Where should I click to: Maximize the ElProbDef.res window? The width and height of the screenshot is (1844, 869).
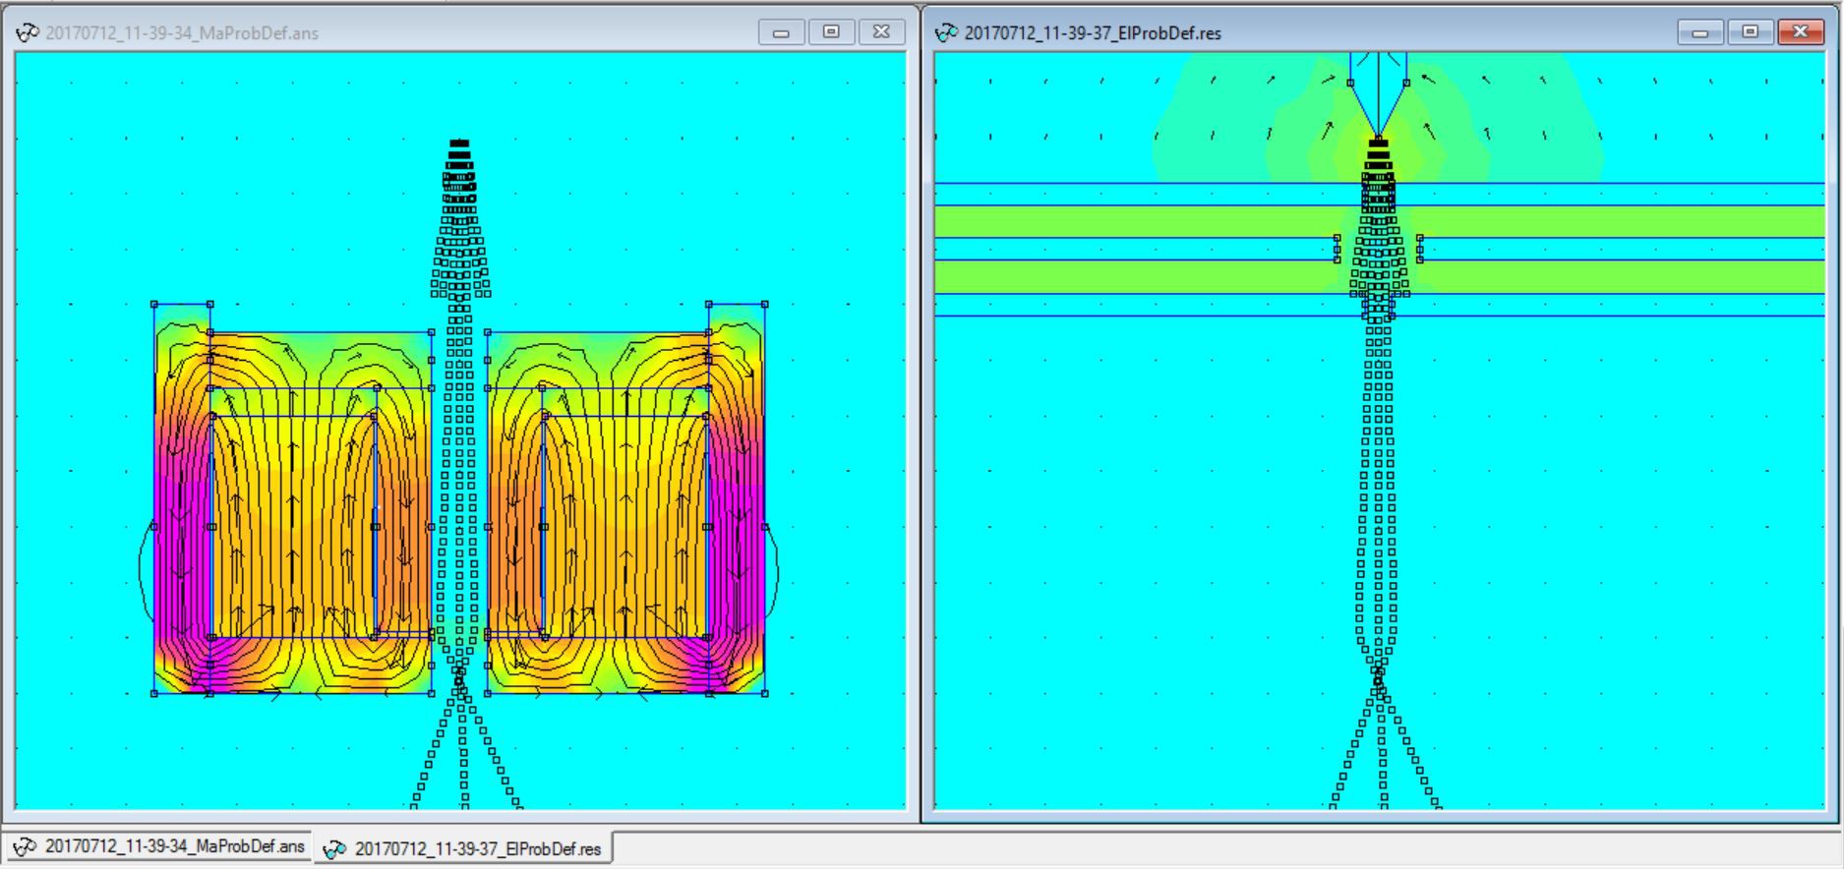(x=1751, y=32)
